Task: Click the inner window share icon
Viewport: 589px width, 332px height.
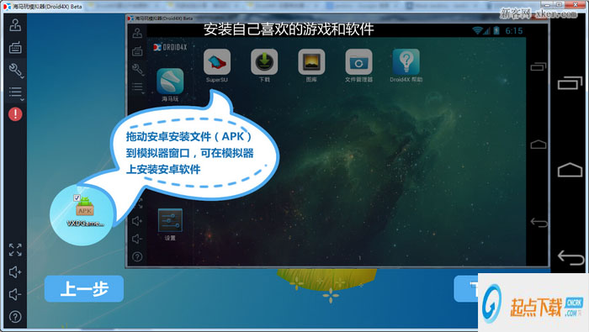Action: click(137, 33)
